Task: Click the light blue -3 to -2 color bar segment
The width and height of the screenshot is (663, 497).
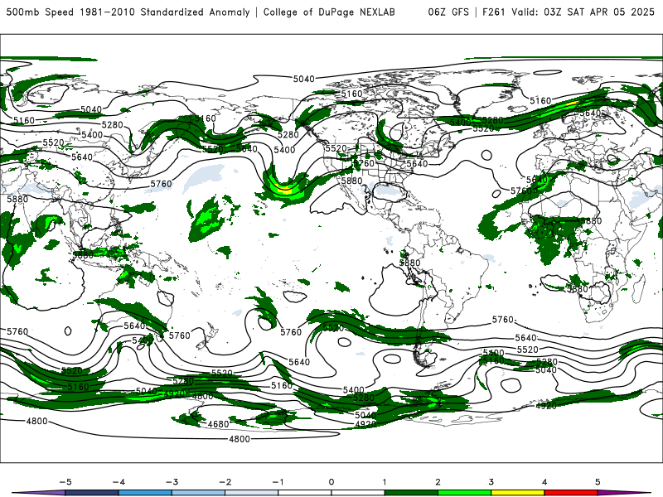Action: click(x=198, y=493)
